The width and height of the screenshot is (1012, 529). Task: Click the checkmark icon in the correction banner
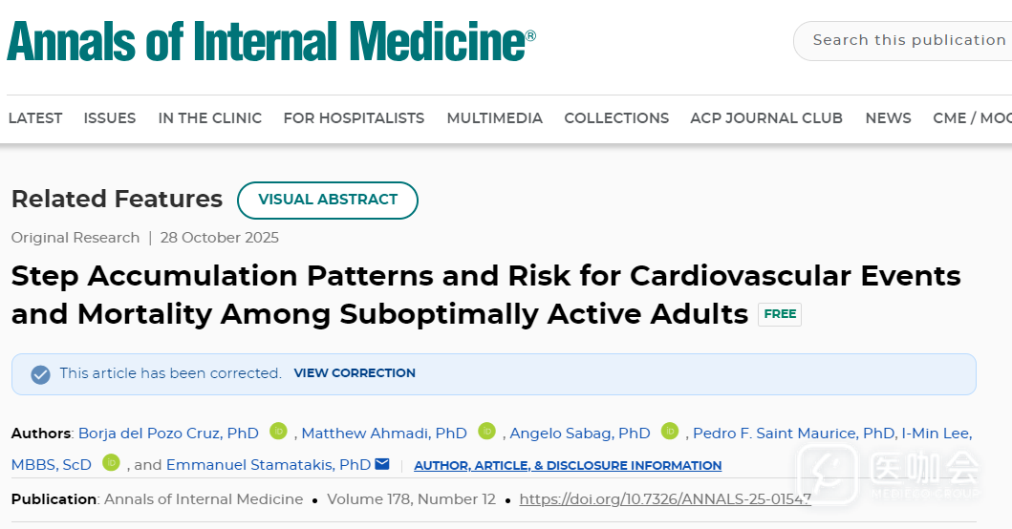pos(40,374)
